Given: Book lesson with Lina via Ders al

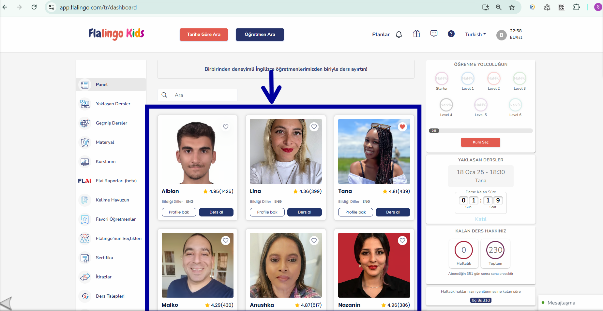Looking at the screenshot, I should click(305, 212).
